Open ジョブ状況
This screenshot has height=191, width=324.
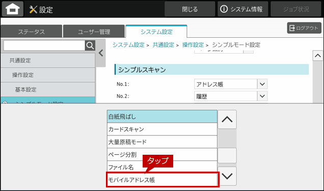click(x=296, y=9)
